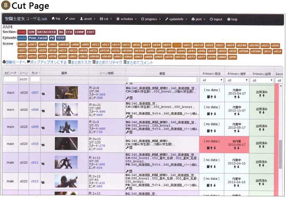Screen dimensions: 287x198
Task: Open cut c008 link
Action: 35,110
